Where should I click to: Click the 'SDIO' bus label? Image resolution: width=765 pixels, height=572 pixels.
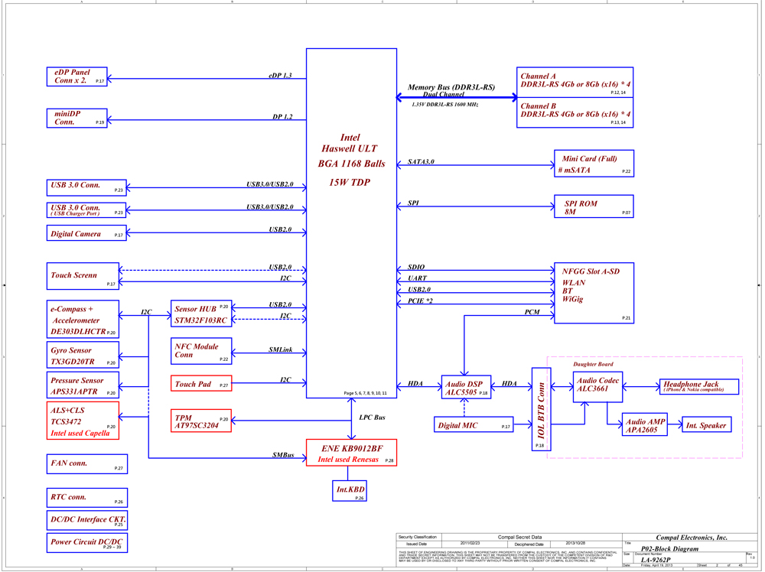(416, 267)
